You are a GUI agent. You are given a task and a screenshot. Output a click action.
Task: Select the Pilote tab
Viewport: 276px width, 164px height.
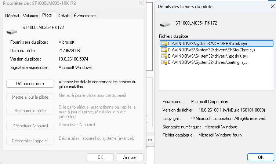point(47,15)
